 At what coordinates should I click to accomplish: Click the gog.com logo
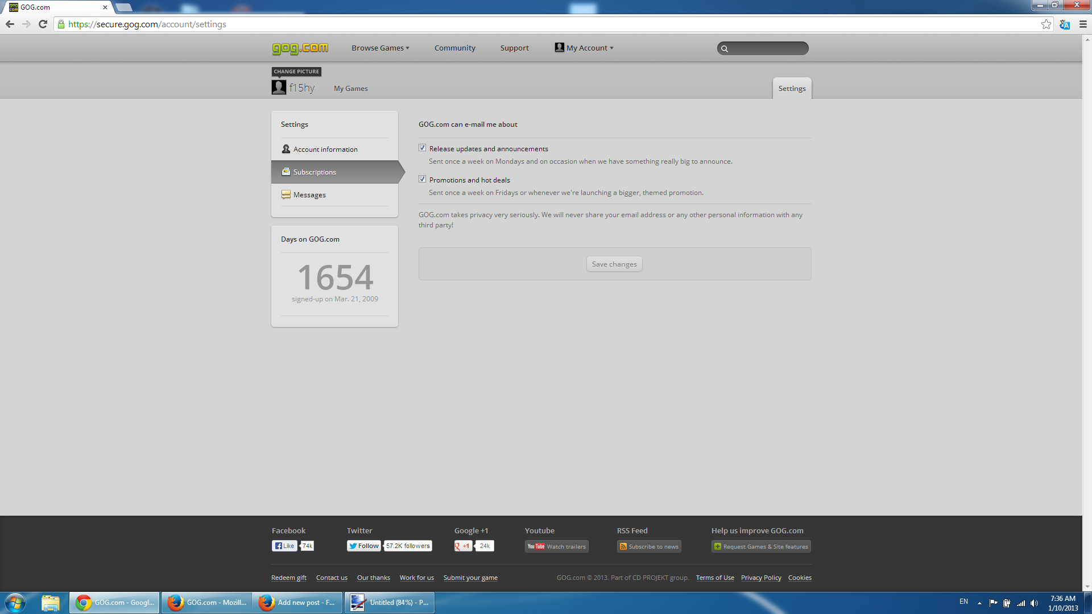pyautogui.click(x=300, y=48)
